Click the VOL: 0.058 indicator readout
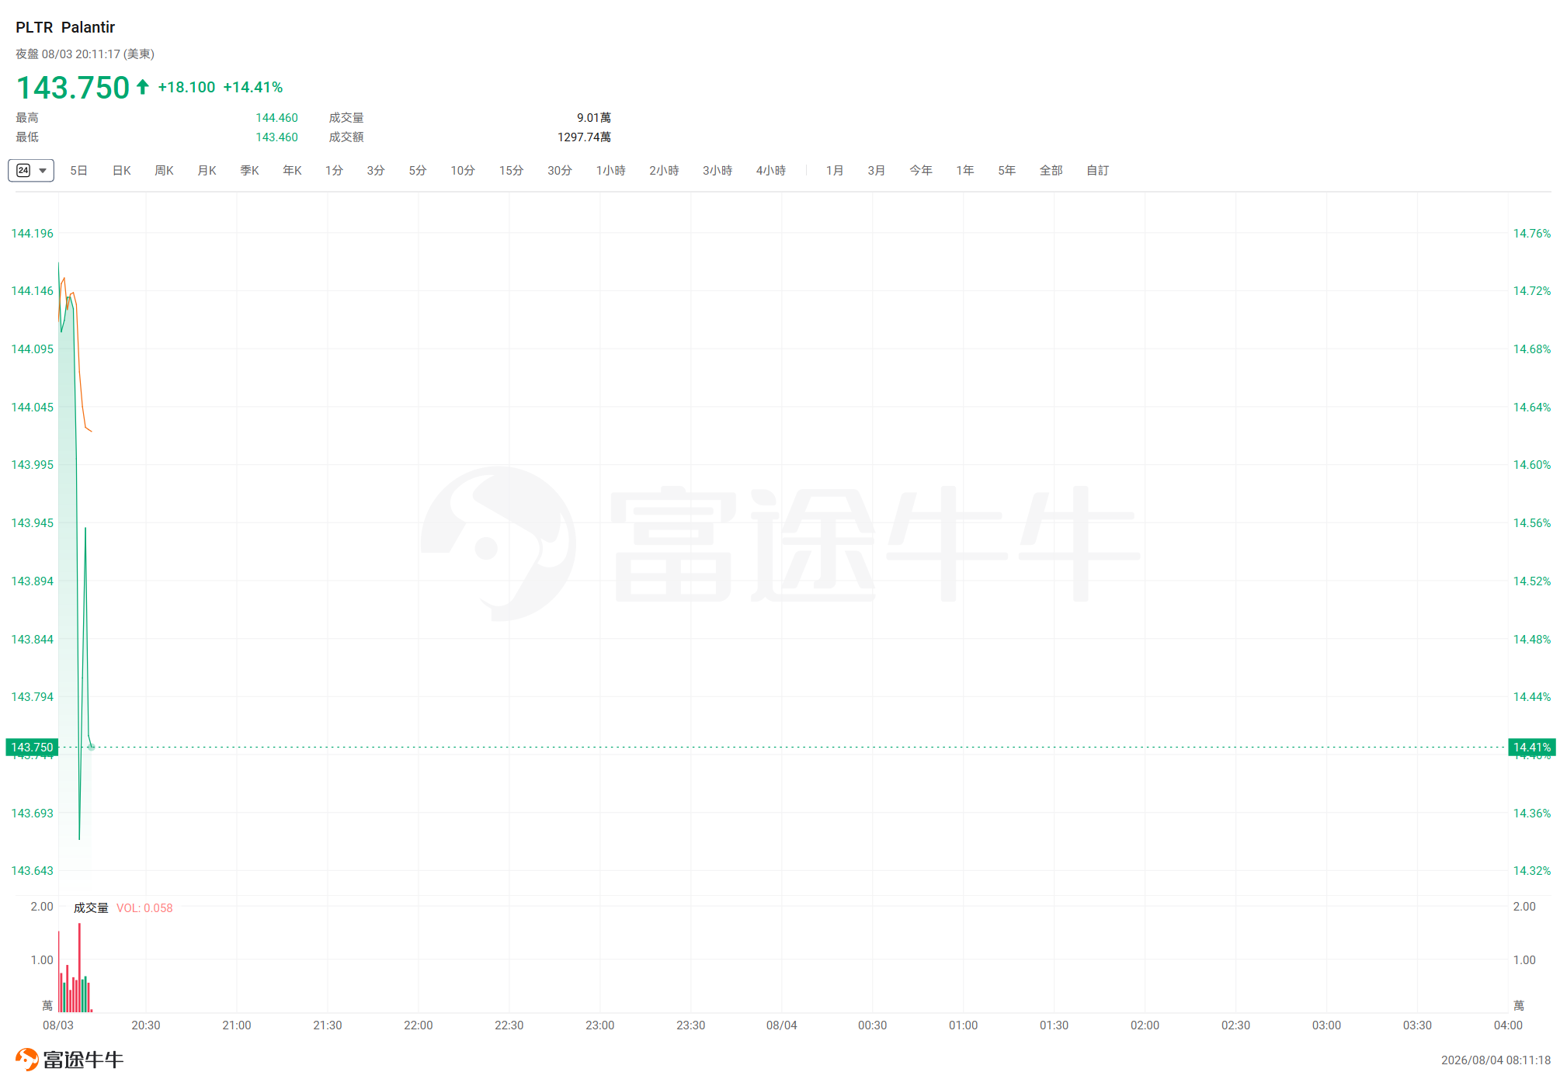Viewport: 1567px width, 1086px height. tap(144, 908)
